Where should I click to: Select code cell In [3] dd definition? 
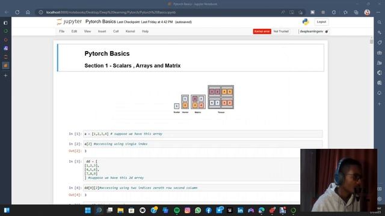click(x=192, y=169)
